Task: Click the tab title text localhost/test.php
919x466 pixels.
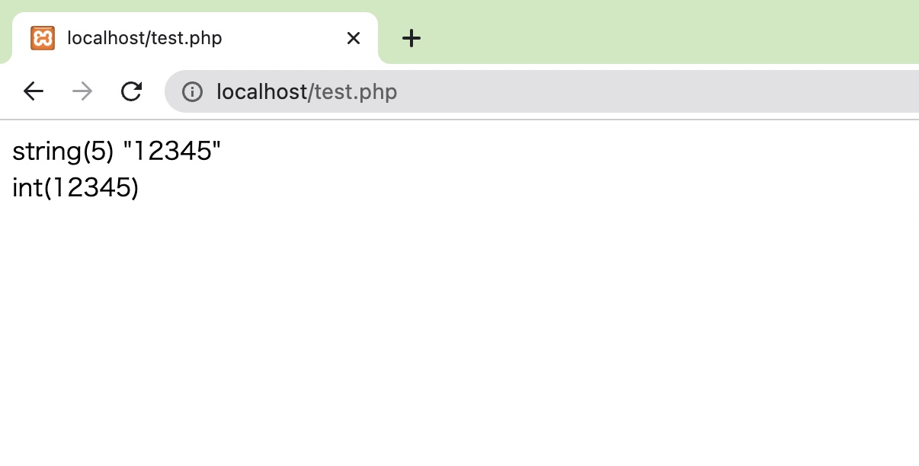Action: (x=143, y=37)
